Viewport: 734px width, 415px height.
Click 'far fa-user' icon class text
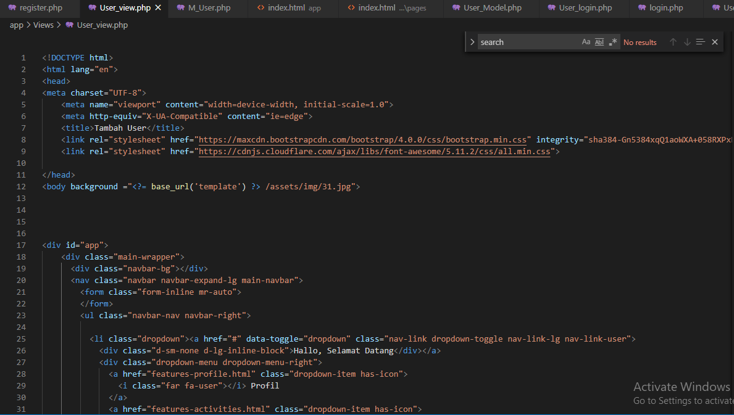(191, 385)
